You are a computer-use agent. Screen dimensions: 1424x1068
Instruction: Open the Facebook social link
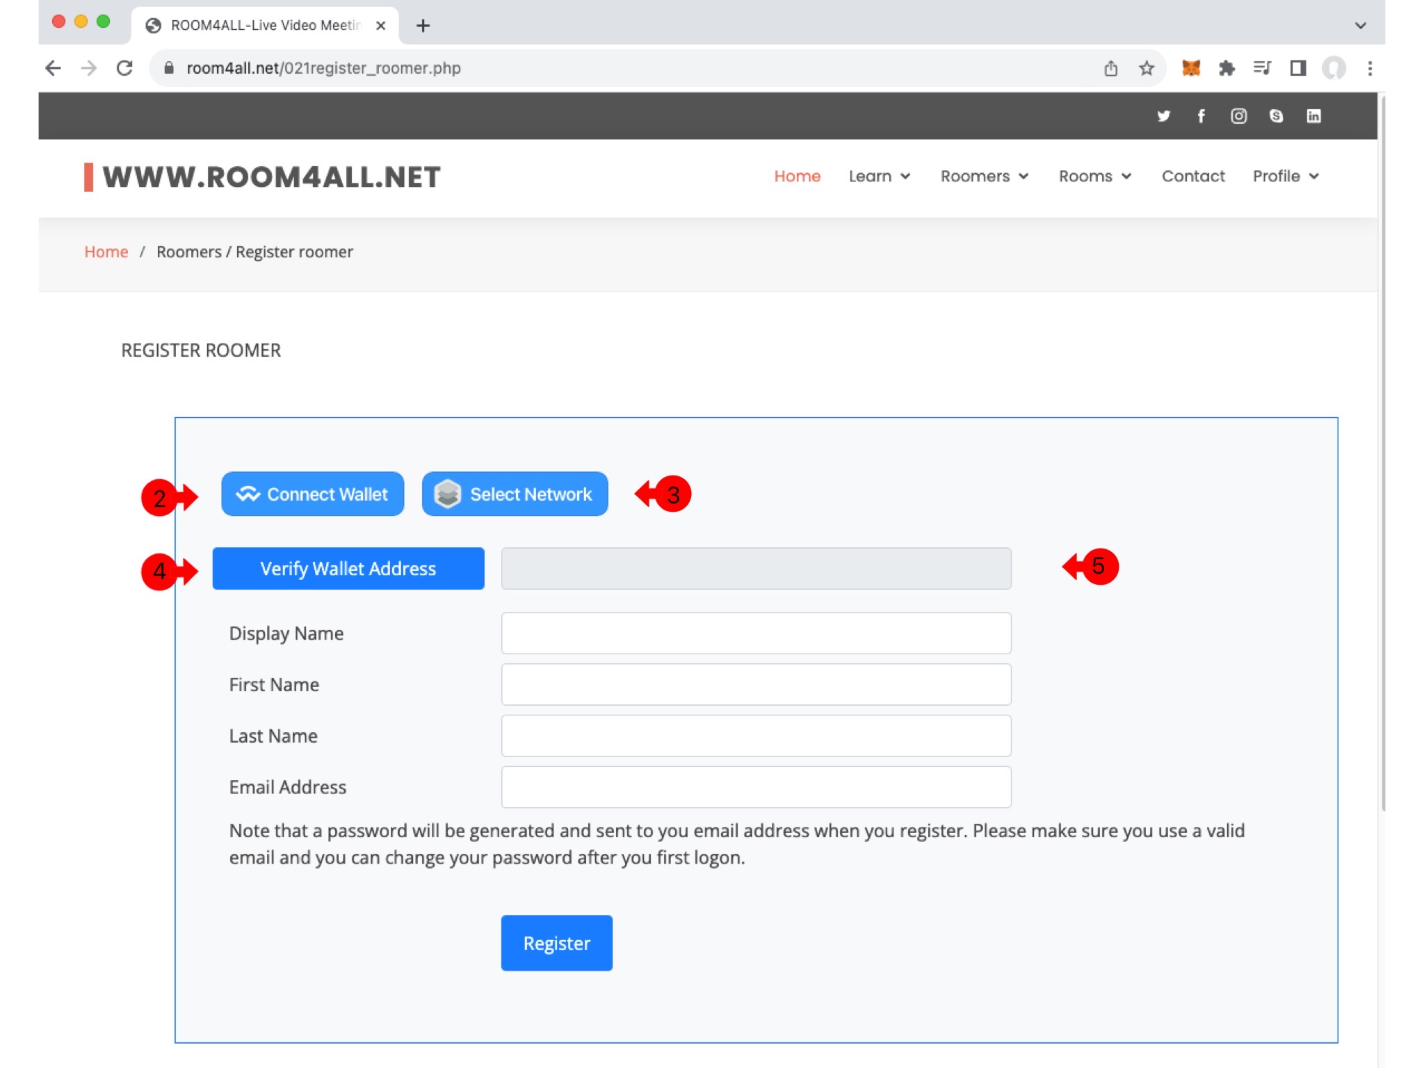(x=1201, y=116)
